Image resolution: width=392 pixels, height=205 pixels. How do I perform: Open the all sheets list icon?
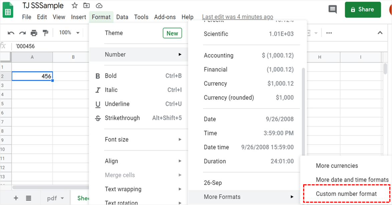[x=29, y=198]
